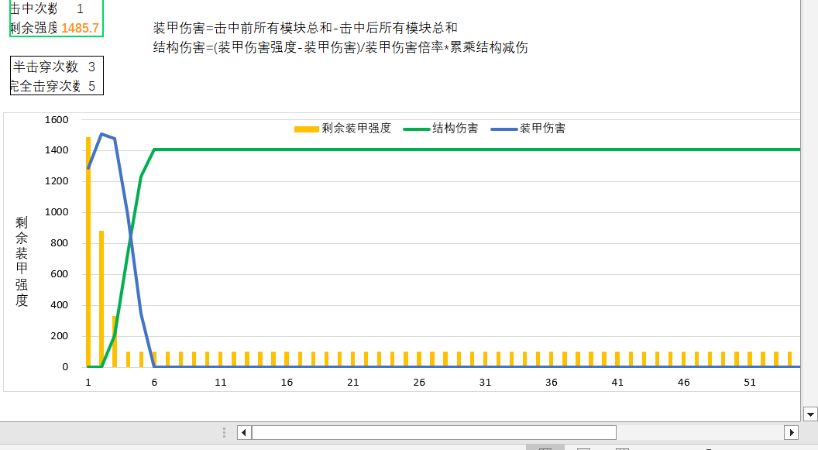Screen dimensions: 818x450
Task: Click the 装甲伤害 formula text line
Action: [305, 28]
